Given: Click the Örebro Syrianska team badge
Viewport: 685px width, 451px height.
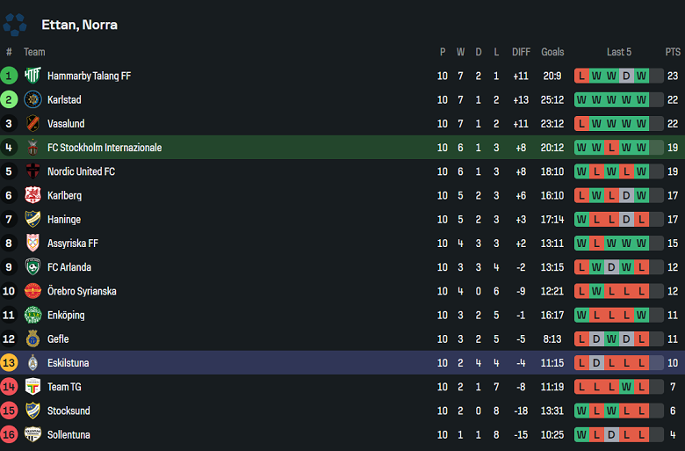Looking at the screenshot, I should tap(32, 291).
